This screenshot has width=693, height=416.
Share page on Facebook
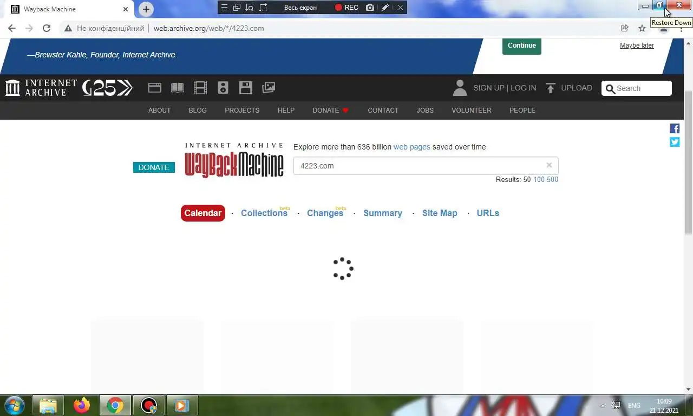coord(675,128)
